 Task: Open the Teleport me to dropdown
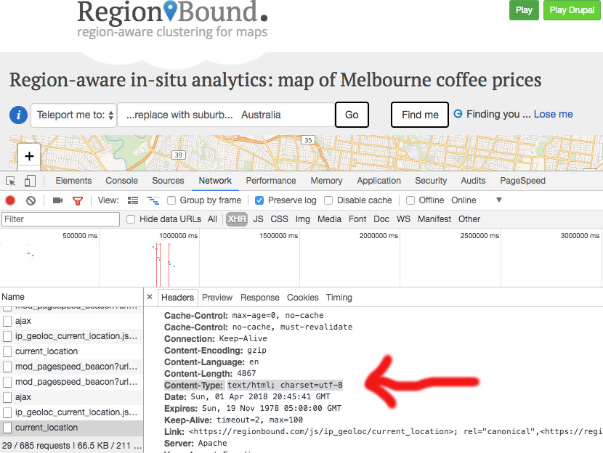click(x=73, y=115)
